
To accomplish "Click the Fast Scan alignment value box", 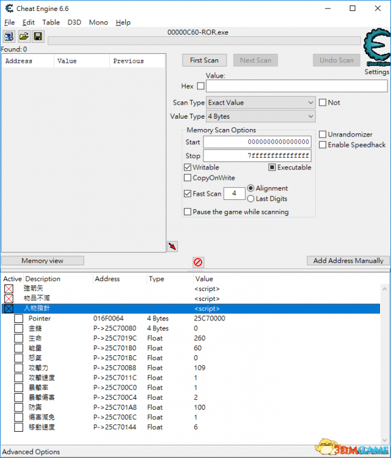I will [235, 193].
